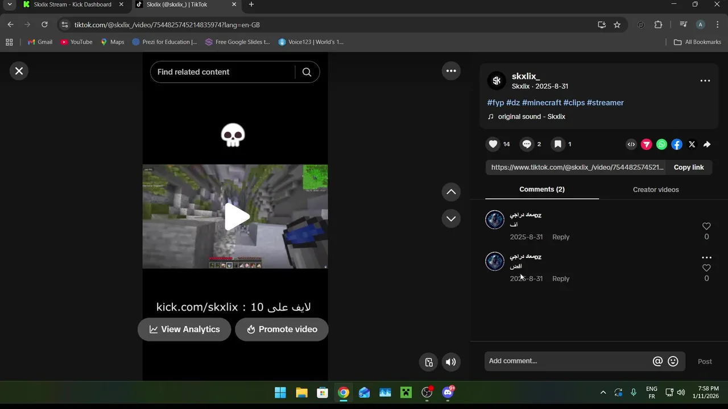The image size is (728, 409).
Task: Open post options three-dot menu
Action: tap(705, 81)
